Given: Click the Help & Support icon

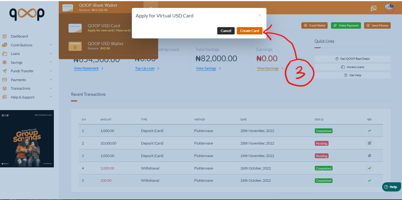Looking at the screenshot, I should pyautogui.click(x=5, y=97).
